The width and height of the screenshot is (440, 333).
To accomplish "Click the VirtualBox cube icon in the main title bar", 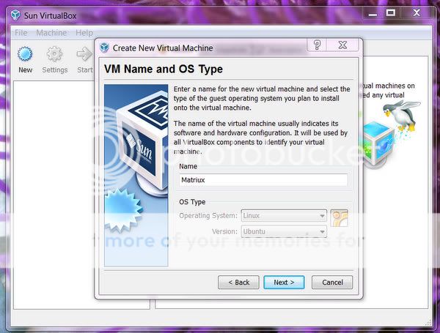I will [15, 15].
